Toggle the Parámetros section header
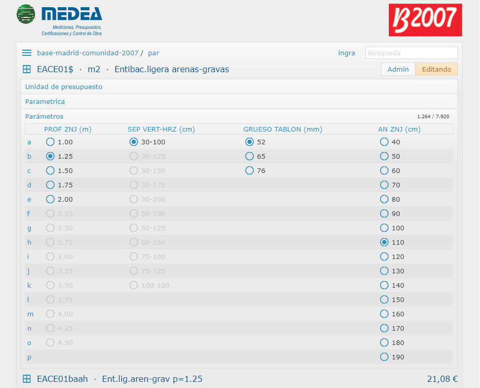480x388 pixels. click(x=44, y=117)
